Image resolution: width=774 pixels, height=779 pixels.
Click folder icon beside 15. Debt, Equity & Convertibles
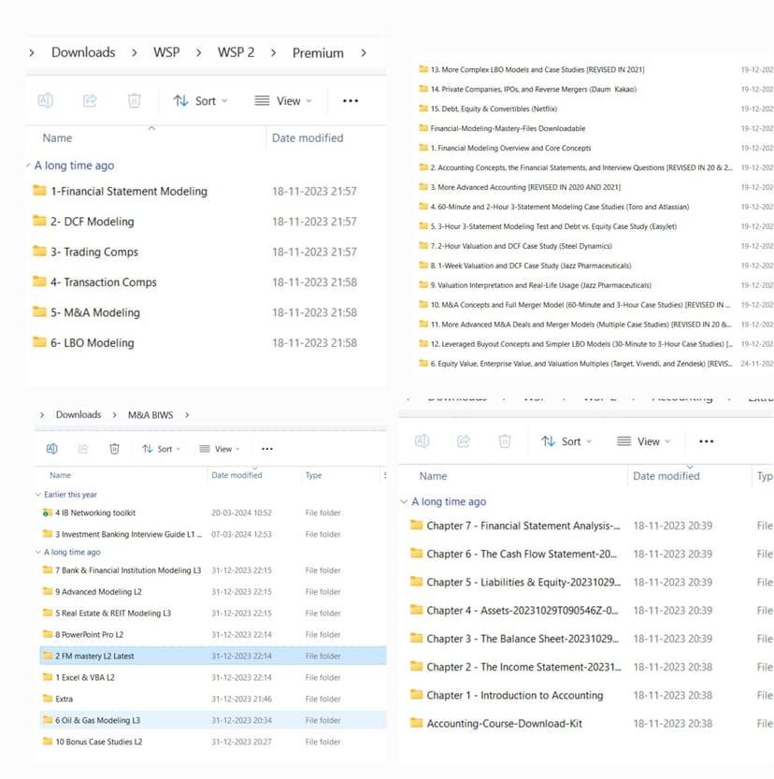(423, 108)
